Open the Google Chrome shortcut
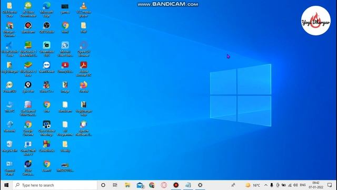This screenshot has height=190, width=337. click(28, 128)
